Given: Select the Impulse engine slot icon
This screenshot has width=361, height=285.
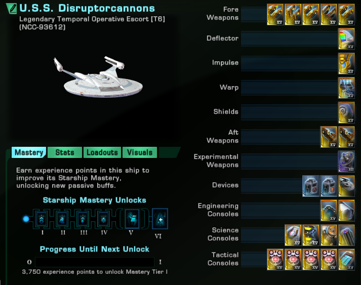Looking at the screenshot, I should [x=346, y=63].
